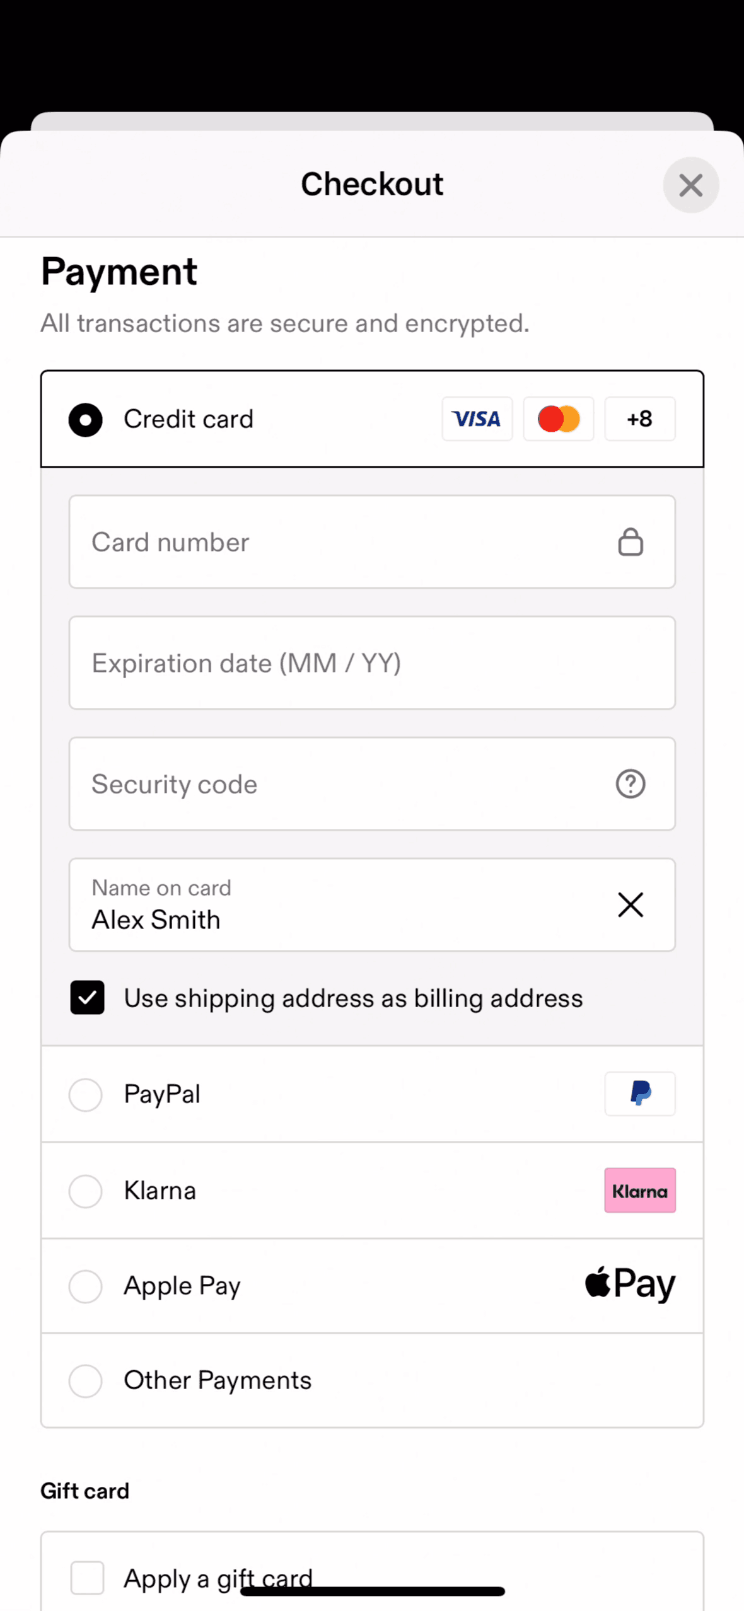The image size is (744, 1611).
Task: Click the pink Klarna logo badge
Action: [x=639, y=1191]
